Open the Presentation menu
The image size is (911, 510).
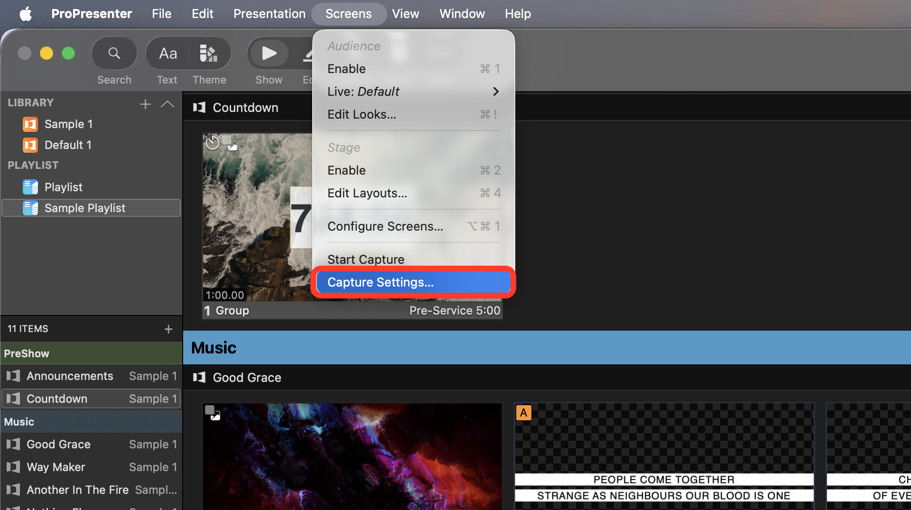[x=269, y=14]
